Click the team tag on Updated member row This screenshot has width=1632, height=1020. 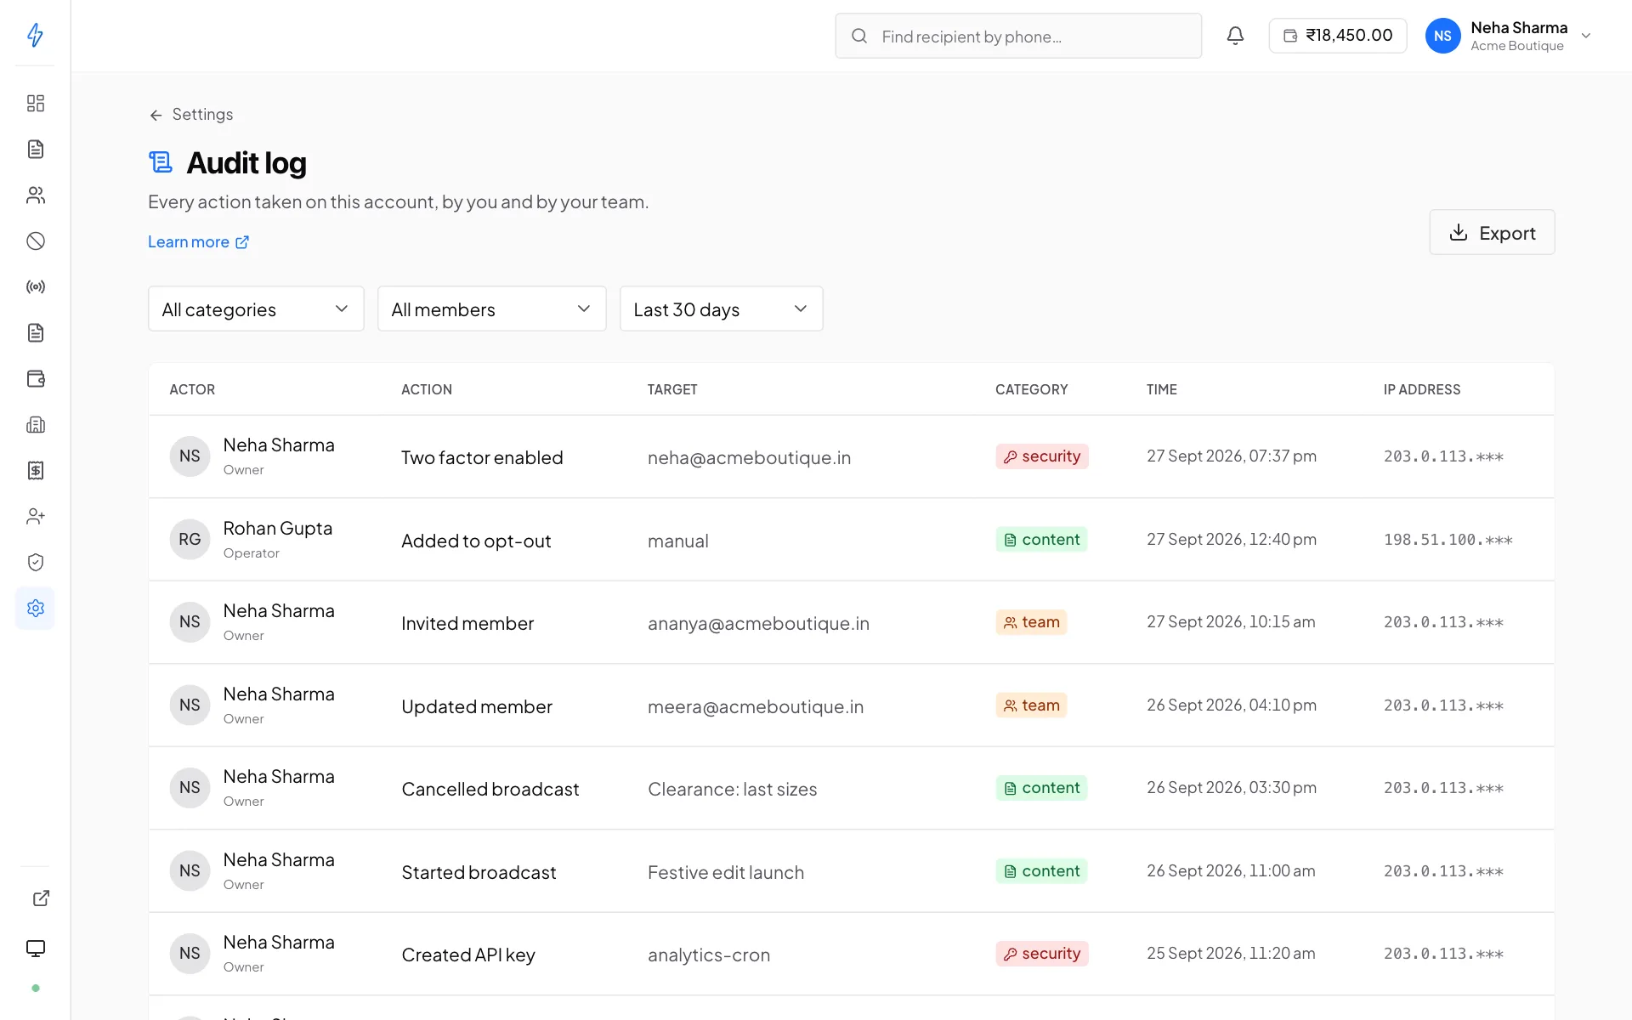tap(1031, 705)
